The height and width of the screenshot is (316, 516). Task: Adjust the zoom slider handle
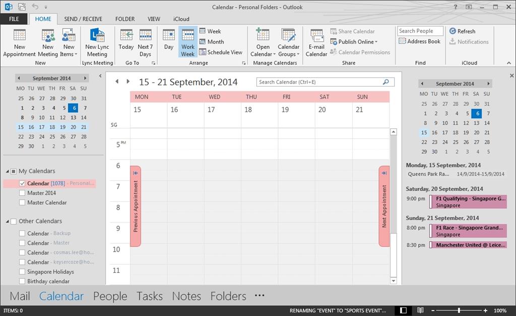point(459,310)
